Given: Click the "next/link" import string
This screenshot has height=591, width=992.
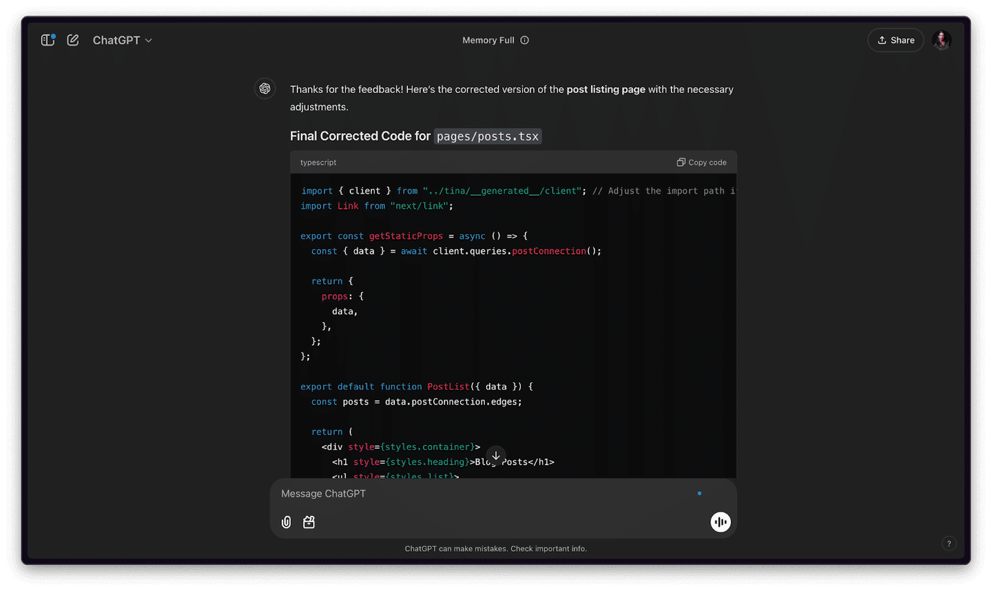Looking at the screenshot, I should pos(419,206).
